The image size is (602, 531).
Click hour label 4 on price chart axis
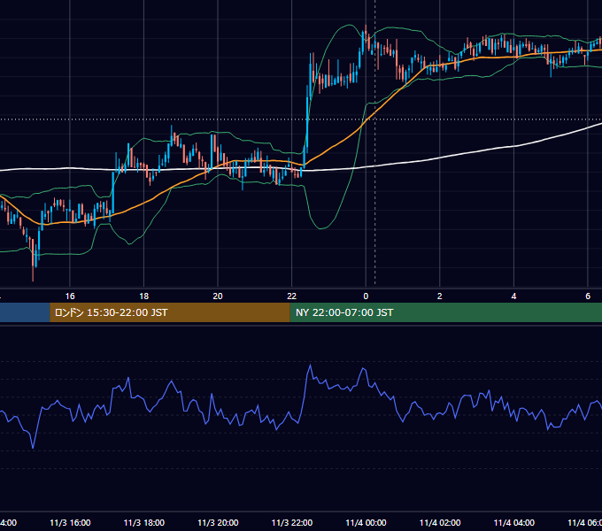[513, 296]
